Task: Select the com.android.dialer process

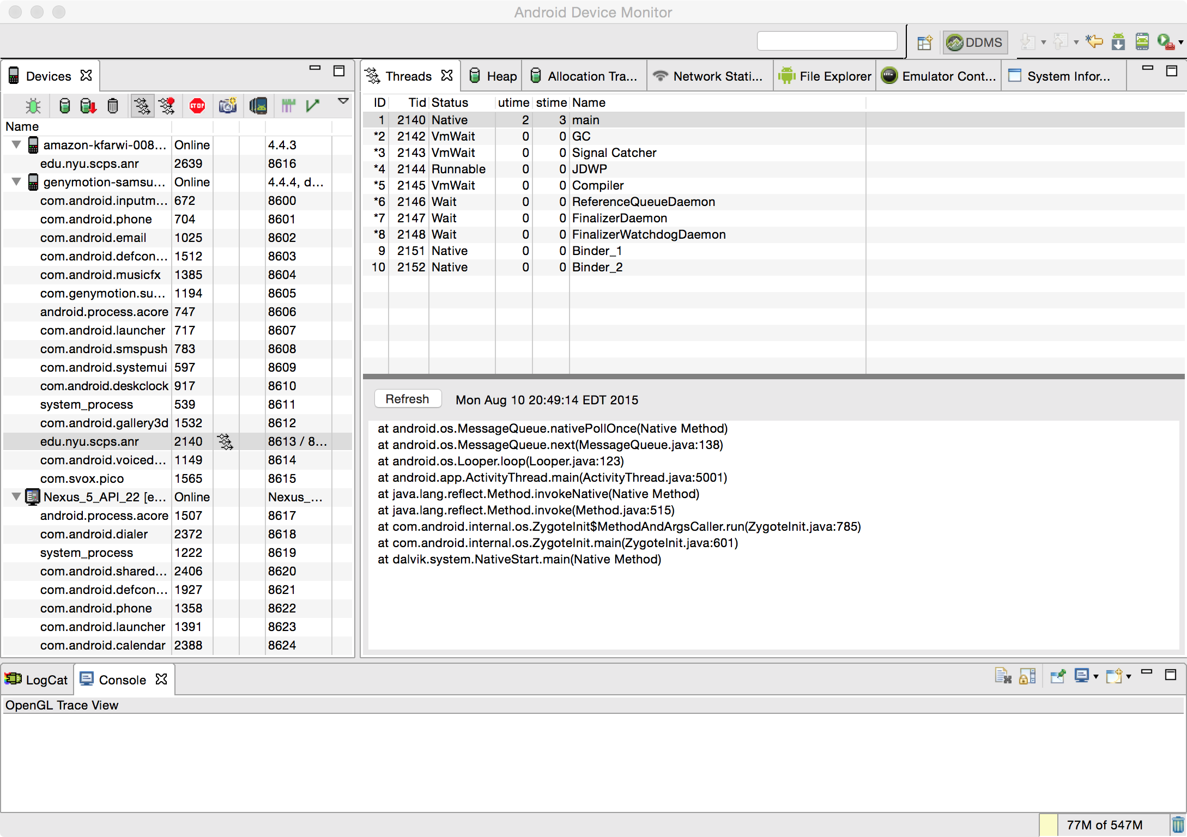Action: pyautogui.click(x=178, y=534)
